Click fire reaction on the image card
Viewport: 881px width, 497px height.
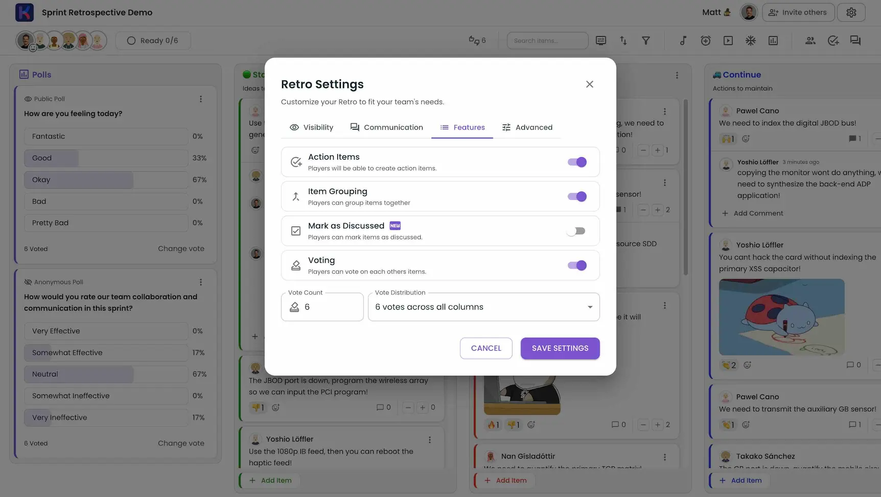(x=493, y=425)
